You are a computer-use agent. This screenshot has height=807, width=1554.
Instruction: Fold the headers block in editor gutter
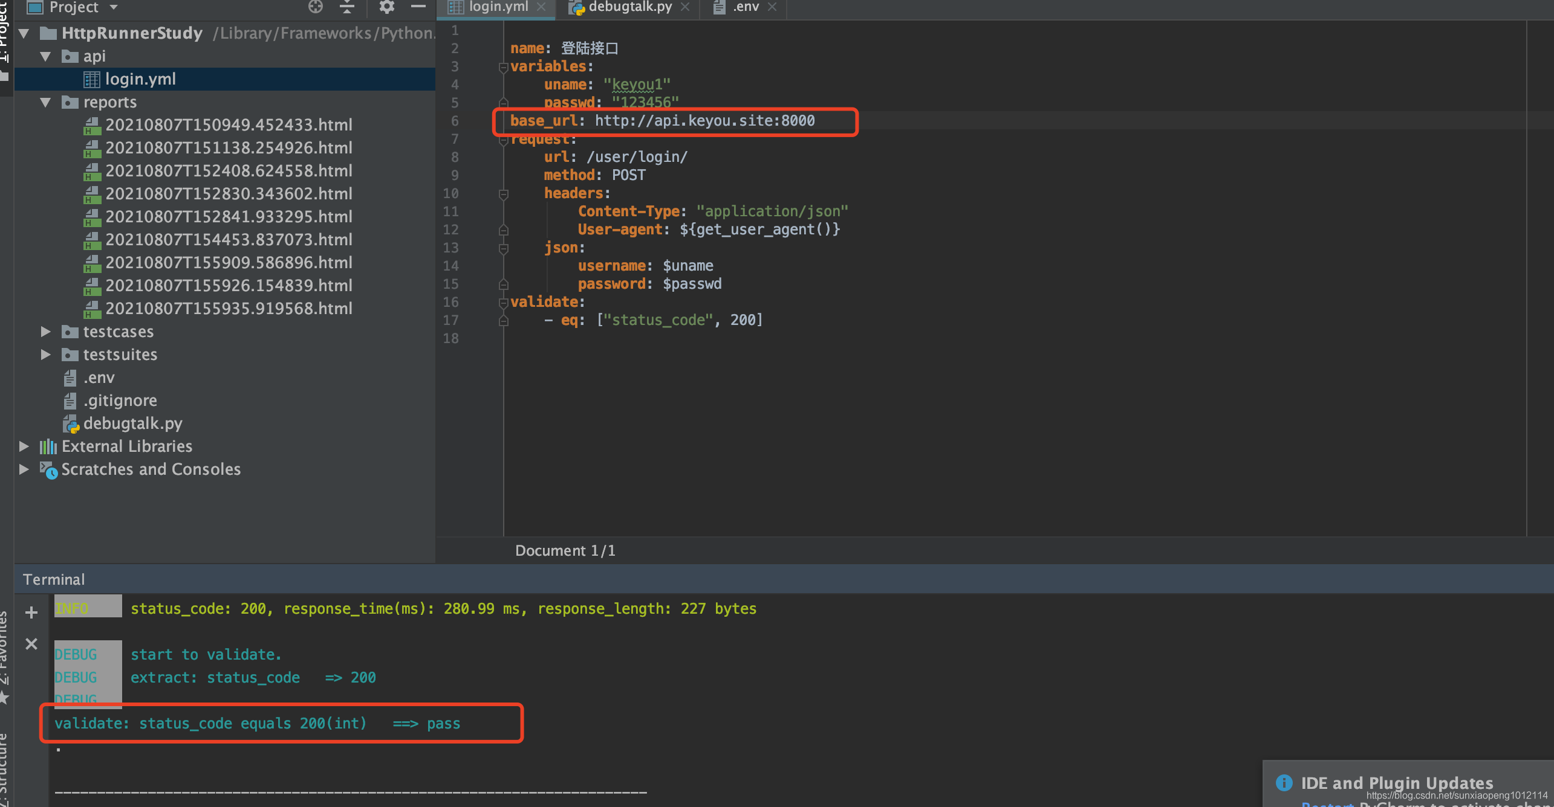[503, 194]
